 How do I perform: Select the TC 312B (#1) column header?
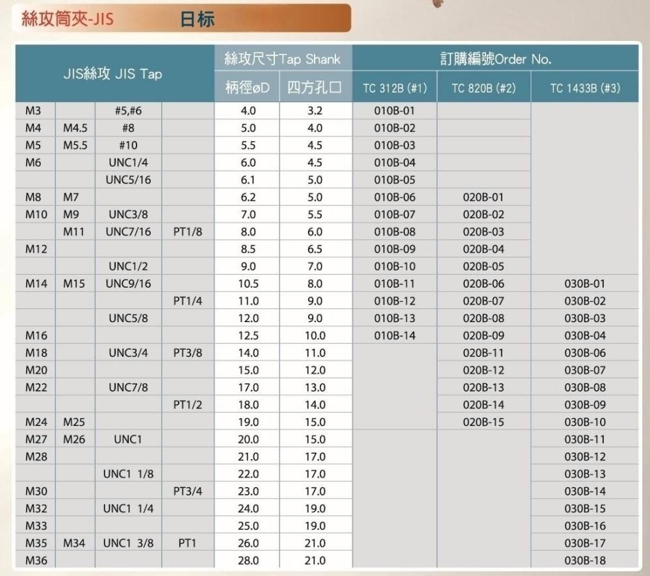(394, 88)
